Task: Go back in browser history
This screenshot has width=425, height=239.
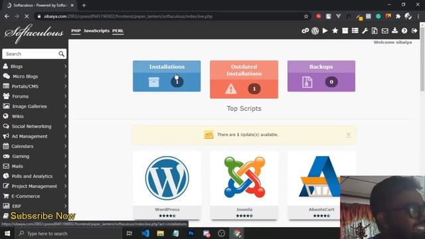Action: coord(7,17)
